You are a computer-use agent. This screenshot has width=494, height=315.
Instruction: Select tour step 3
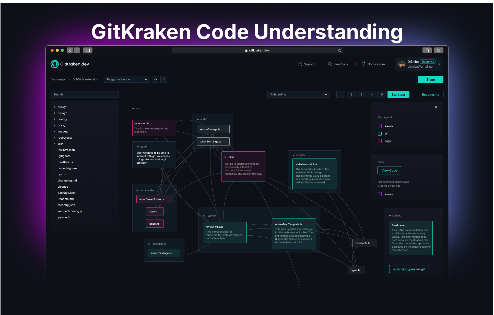click(361, 94)
